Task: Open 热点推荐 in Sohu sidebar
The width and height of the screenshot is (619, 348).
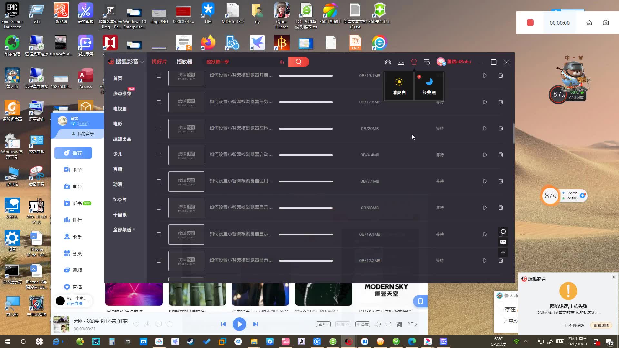Action: (x=122, y=93)
